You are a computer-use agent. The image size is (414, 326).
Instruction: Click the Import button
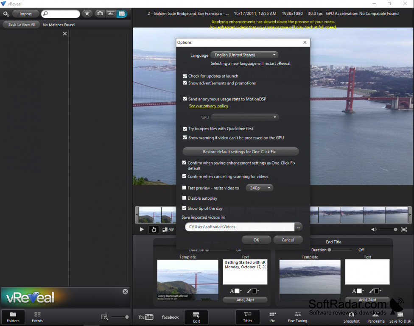(x=25, y=14)
